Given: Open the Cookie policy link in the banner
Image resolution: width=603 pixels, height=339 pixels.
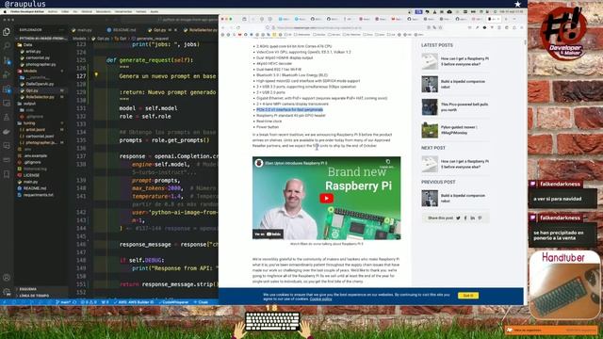Looking at the screenshot, I should (x=320, y=299).
